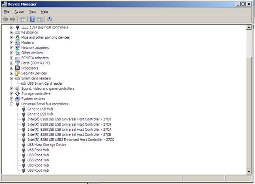
Task: Select the first Generic USB Hub entry
Action: (x=40, y=109)
